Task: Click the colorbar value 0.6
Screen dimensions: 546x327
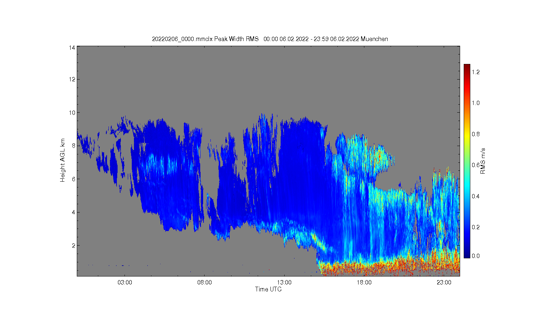Action: click(x=476, y=165)
